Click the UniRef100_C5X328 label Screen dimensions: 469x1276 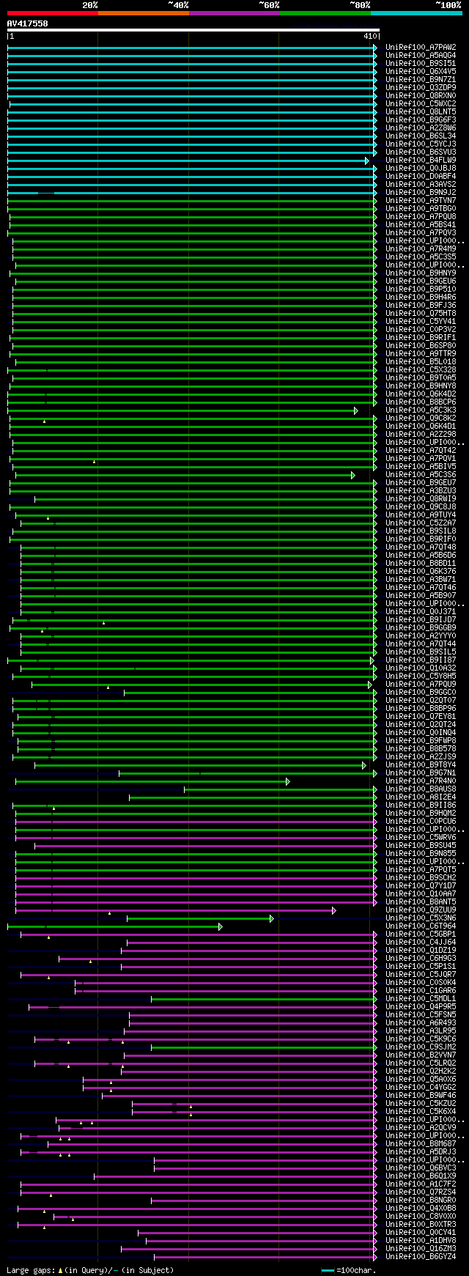click(x=421, y=370)
